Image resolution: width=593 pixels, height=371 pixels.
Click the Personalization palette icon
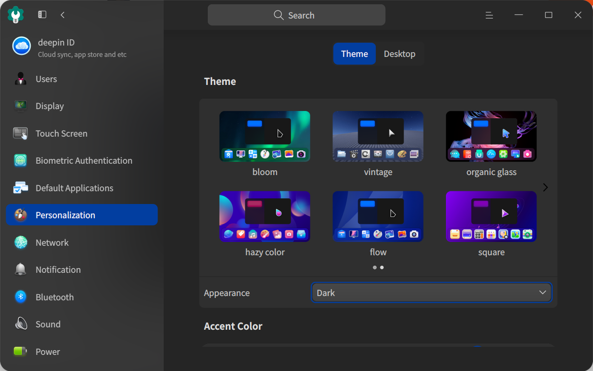click(20, 215)
